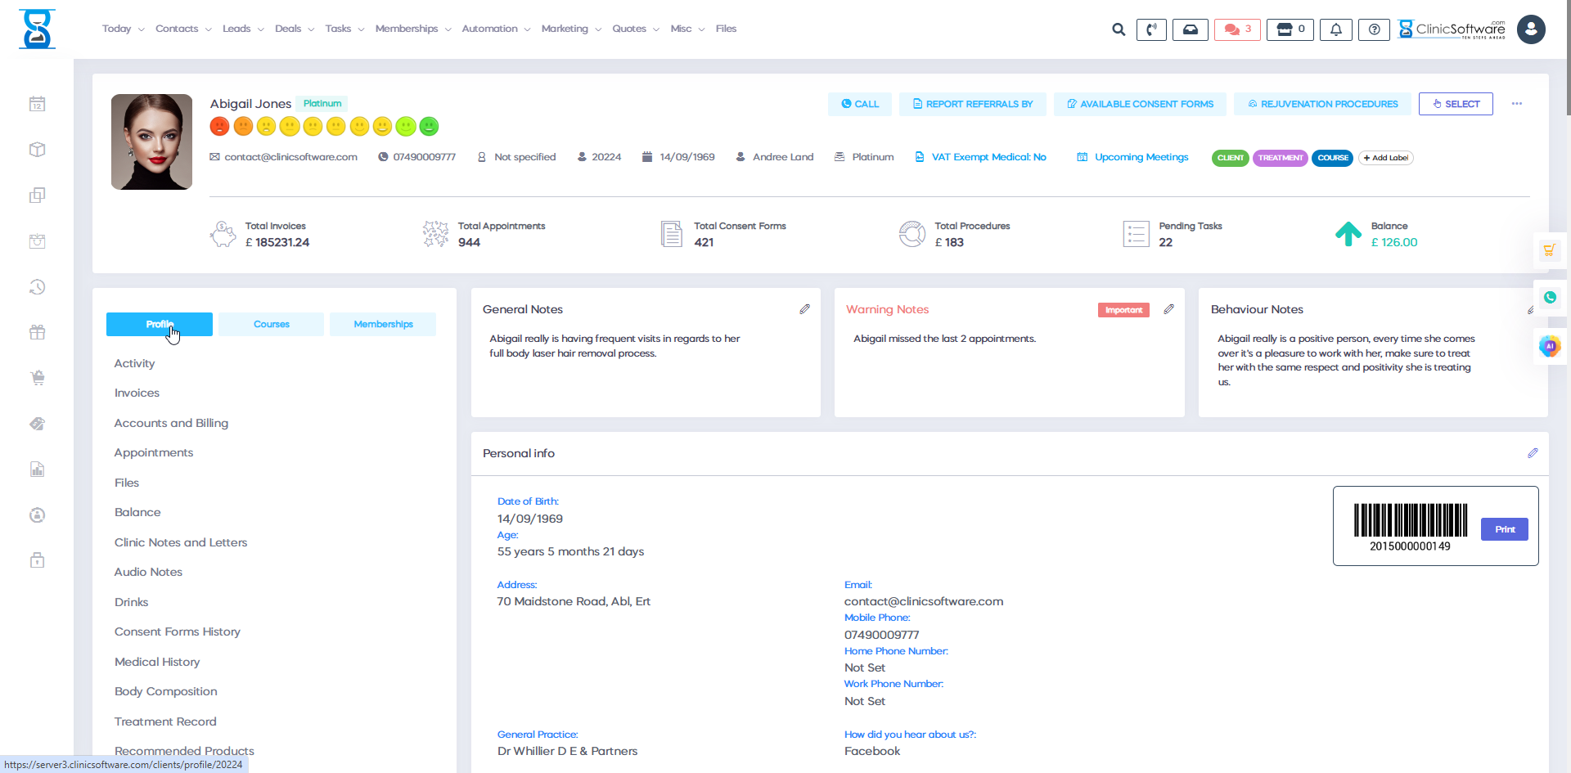Image resolution: width=1571 pixels, height=773 pixels.
Task: Select the red angry face rating
Action: pos(219,127)
